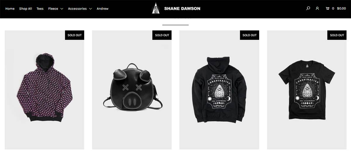Click Sold Out badge on Conspiracies t-shirt
Image resolution: width=351 pixels, height=151 pixels.
tap(337, 35)
